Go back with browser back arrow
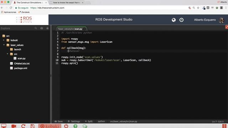This screenshot has width=228, height=128. click(x=2, y=8)
